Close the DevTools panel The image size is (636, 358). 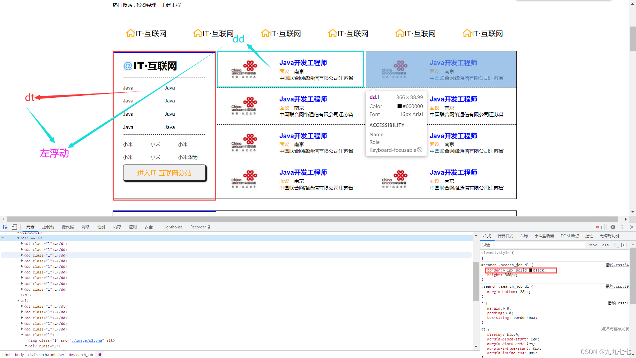632,227
